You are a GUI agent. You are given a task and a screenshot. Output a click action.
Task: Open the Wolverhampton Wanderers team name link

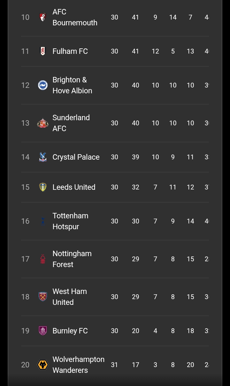(x=78, y=365)
